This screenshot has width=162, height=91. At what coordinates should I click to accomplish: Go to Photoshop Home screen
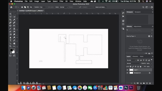11,7
